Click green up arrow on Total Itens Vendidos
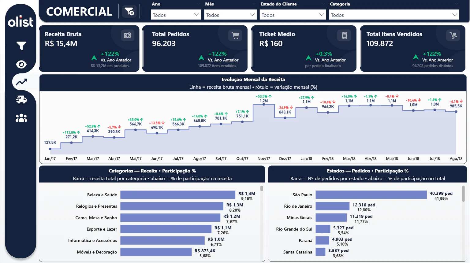 416,57
